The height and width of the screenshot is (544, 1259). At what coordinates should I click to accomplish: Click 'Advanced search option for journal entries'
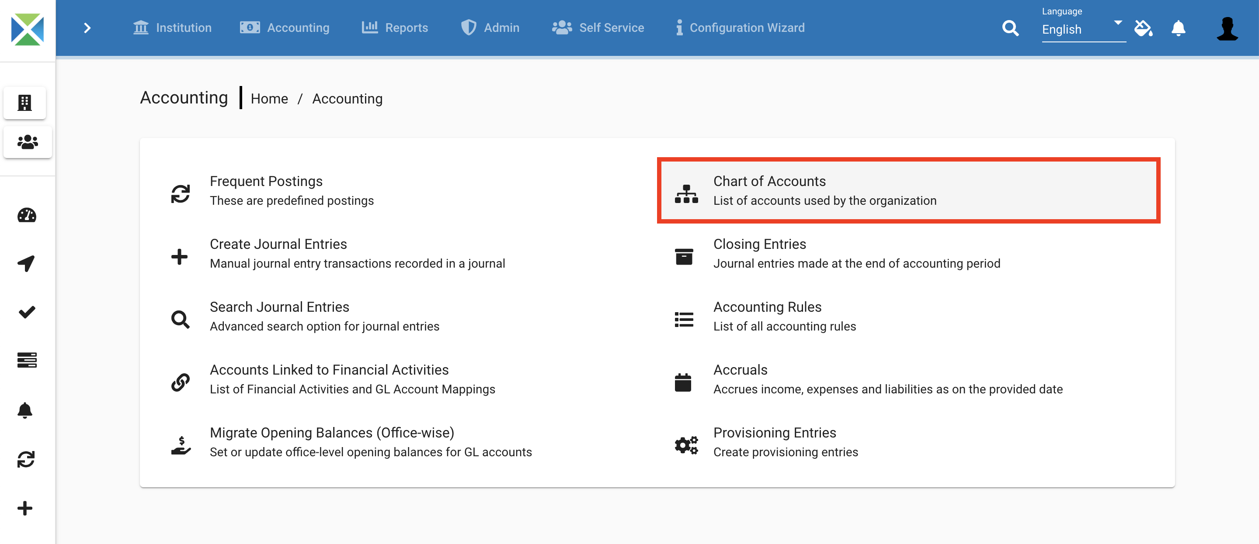point(324,326)
